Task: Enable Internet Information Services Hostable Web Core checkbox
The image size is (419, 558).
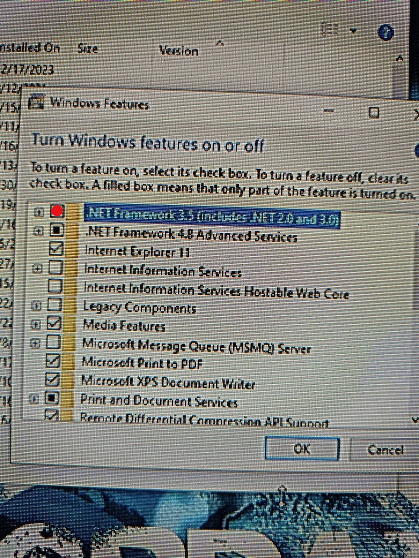Action: 55,286
